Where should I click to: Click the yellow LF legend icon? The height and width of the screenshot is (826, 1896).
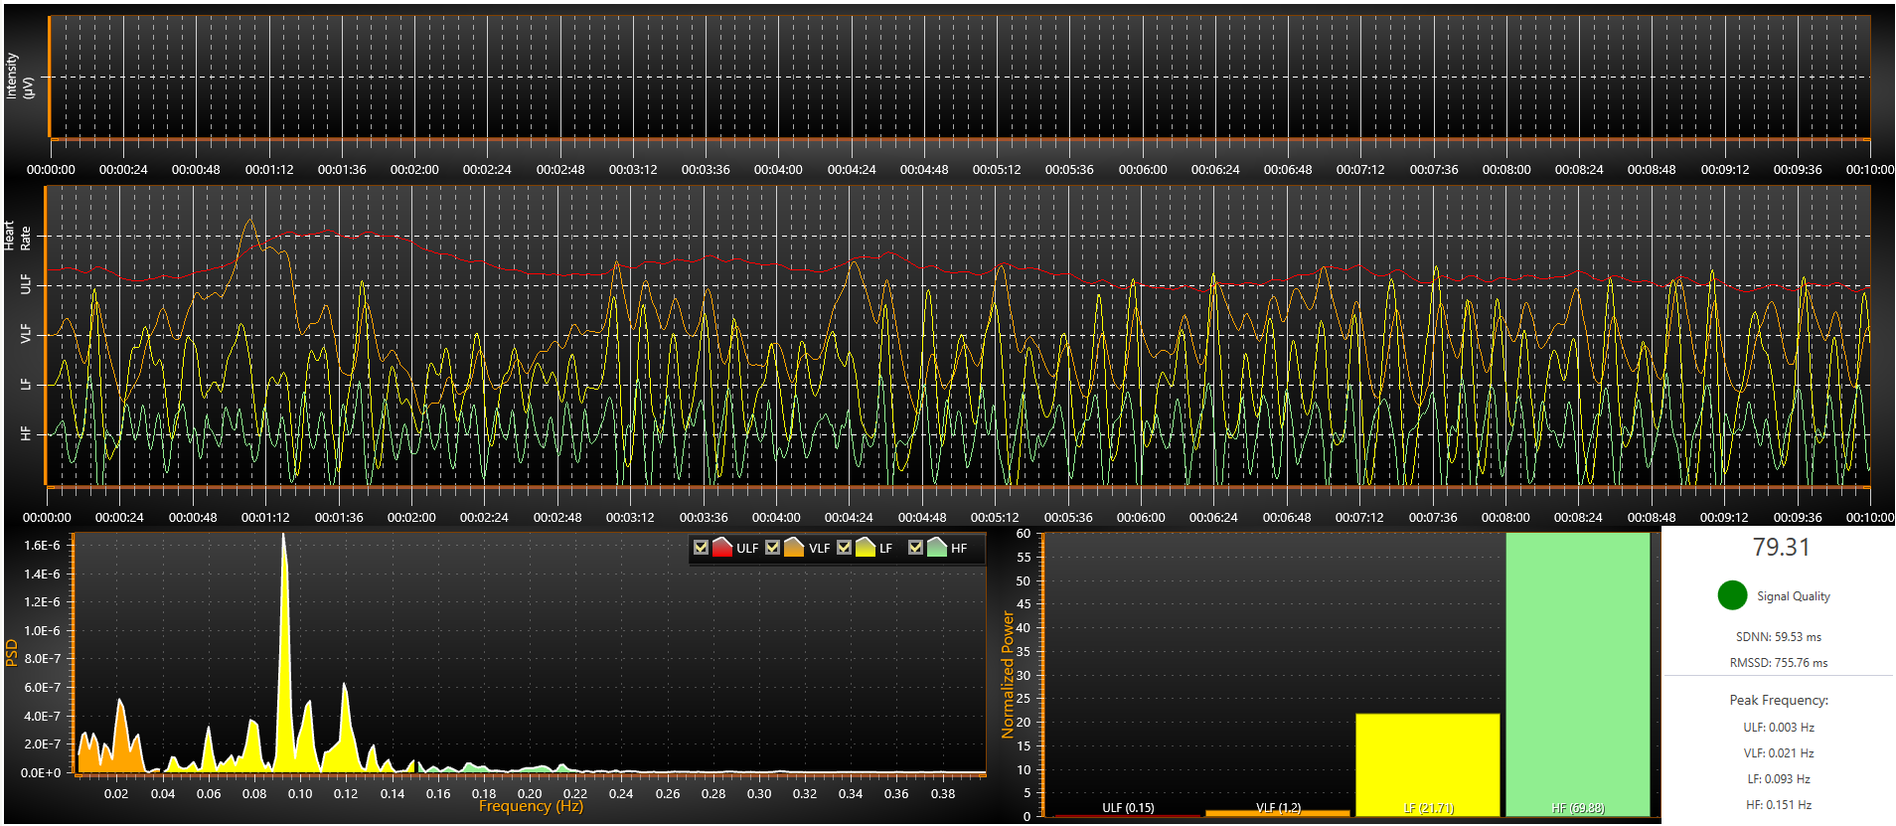coord(866,547)
